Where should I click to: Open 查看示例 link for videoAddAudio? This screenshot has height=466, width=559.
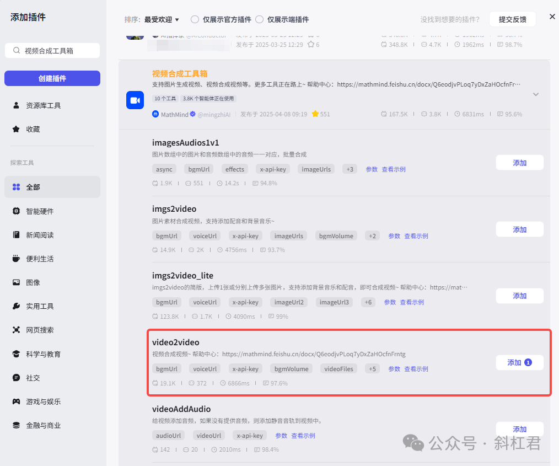pos(303,435)
